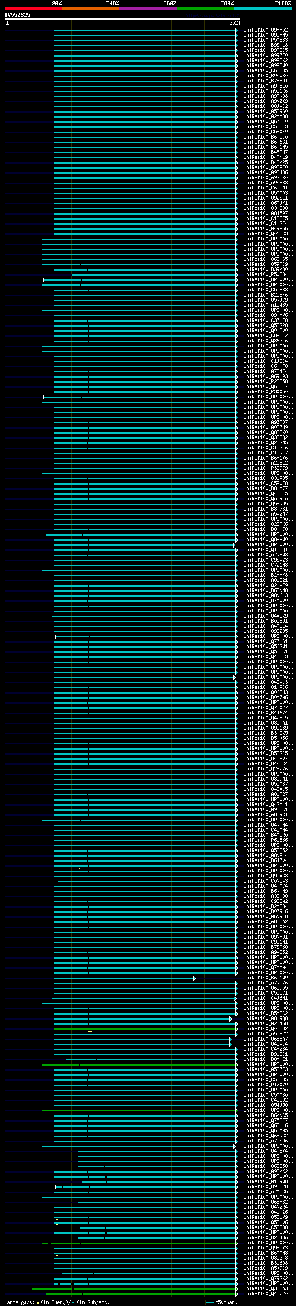Image resolution: width=296 pixels, height=1306 pixels.
Task: Select hit label UniRef100_C1FEF5
Action: coord(265,219)
